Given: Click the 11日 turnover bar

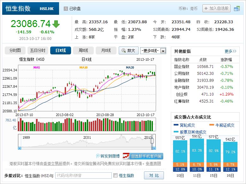Looking at the screenshot, I should 197,155.
